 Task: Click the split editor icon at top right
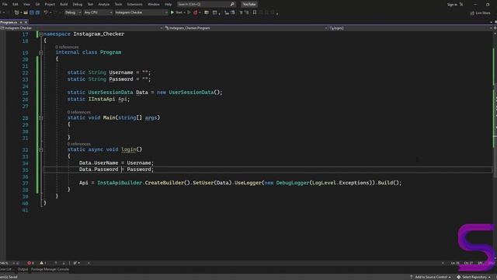coord(495,28)
